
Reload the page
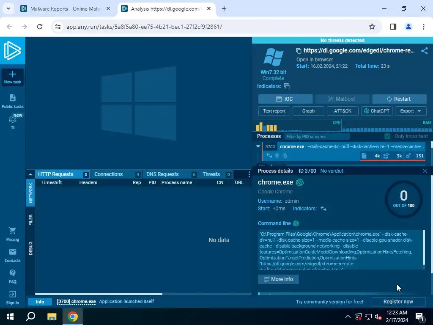[x=40, y=27]
